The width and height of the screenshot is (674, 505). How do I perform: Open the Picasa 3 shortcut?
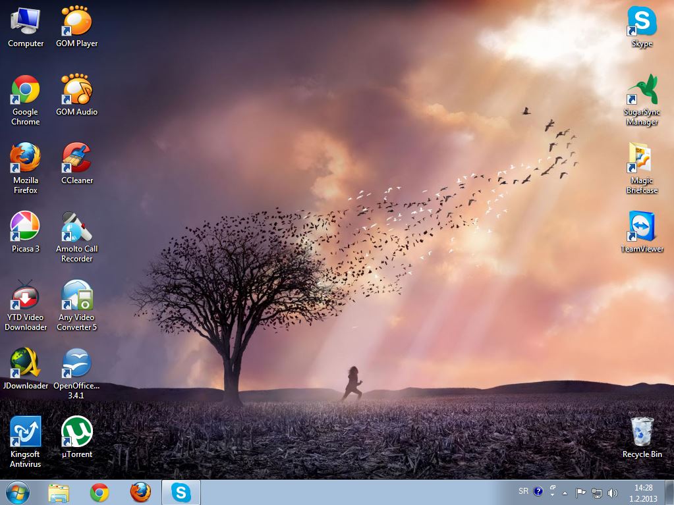pos(25,232)
